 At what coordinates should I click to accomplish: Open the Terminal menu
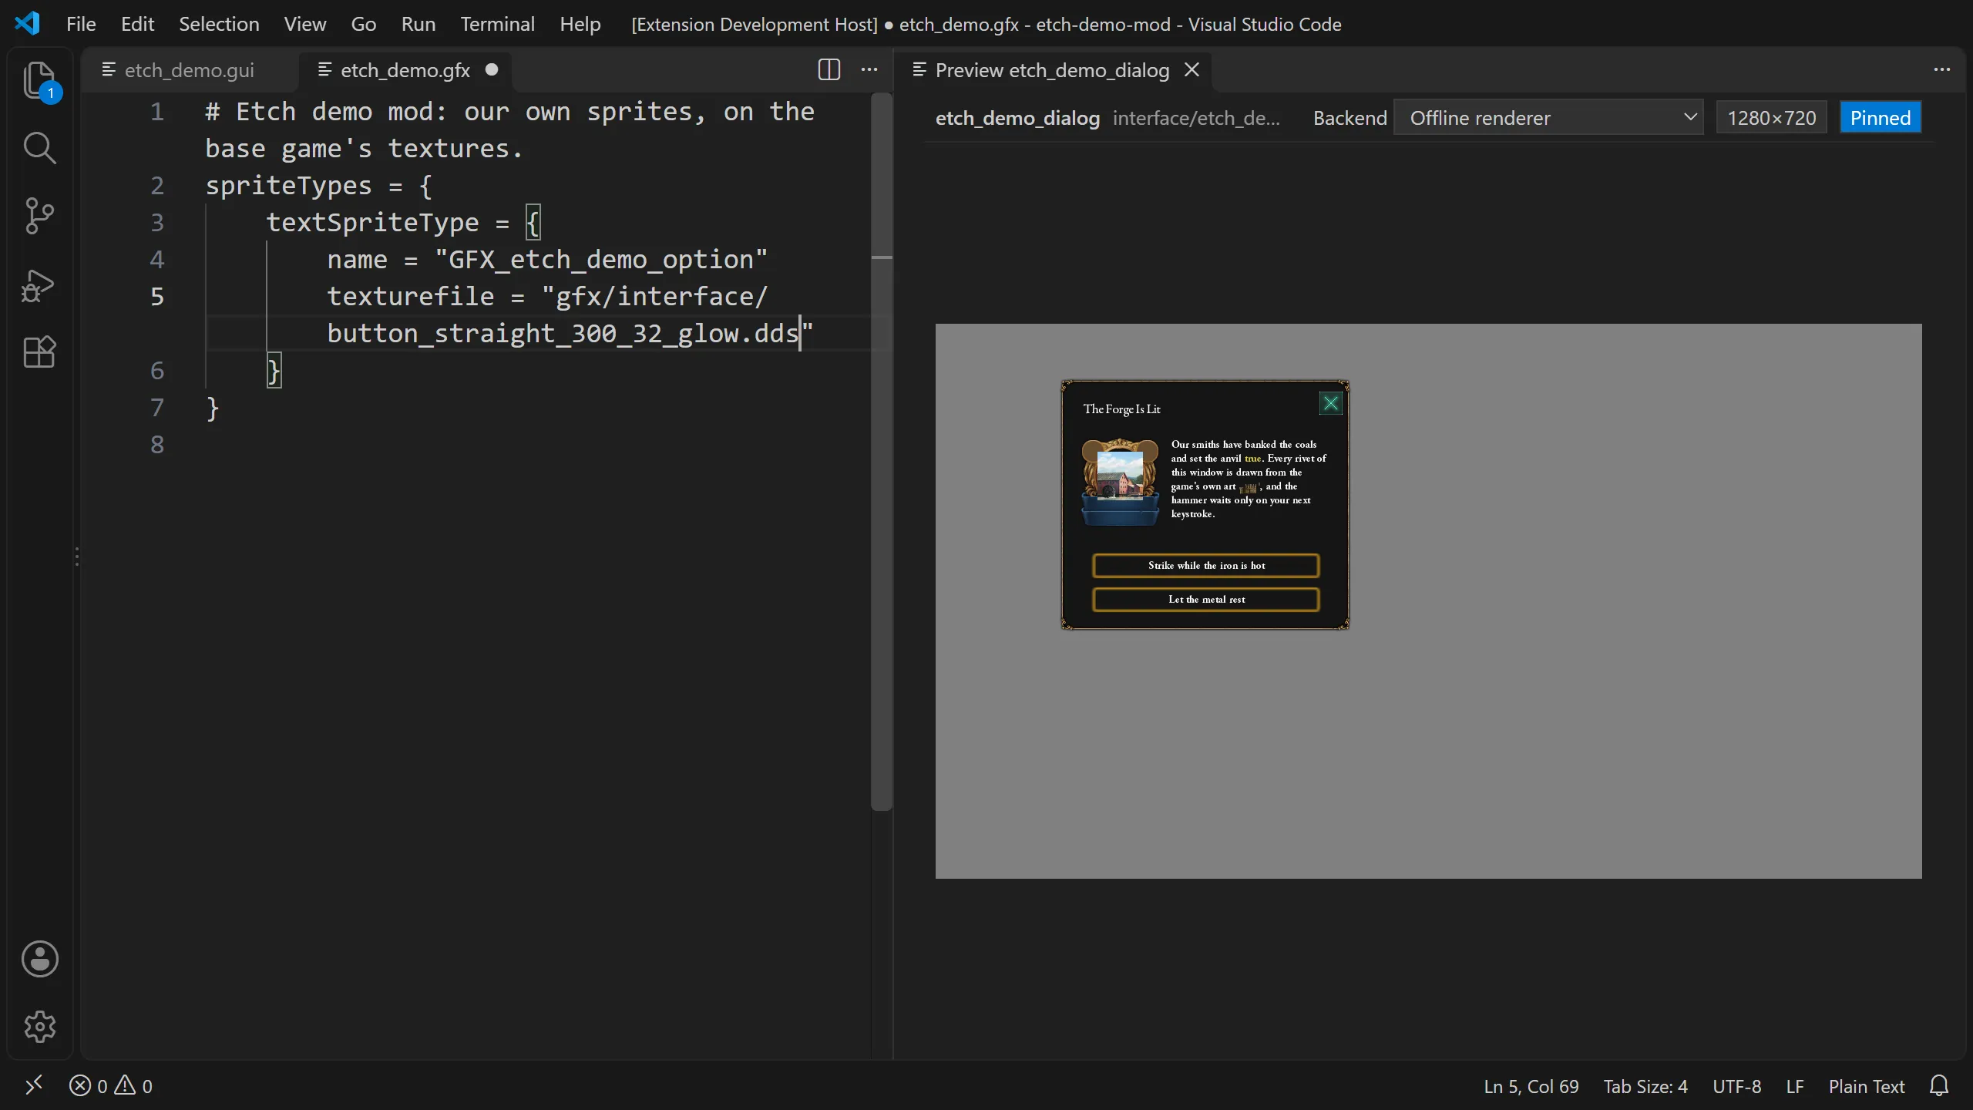pos(498,24)
